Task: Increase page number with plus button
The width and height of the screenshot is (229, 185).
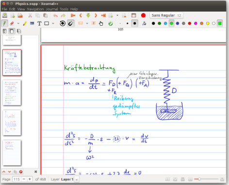Action: [x=30, y=179]
